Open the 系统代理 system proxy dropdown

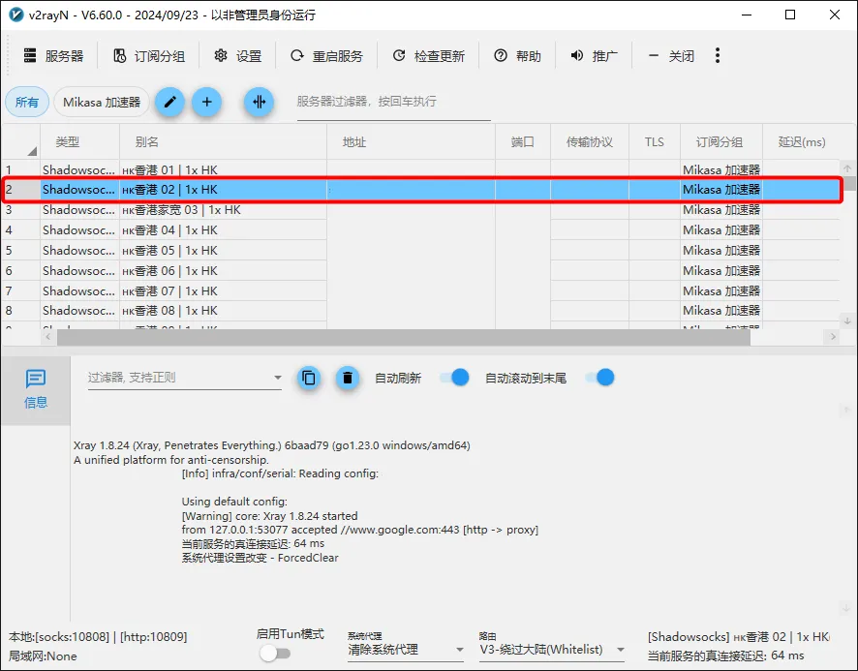[406, 650]
